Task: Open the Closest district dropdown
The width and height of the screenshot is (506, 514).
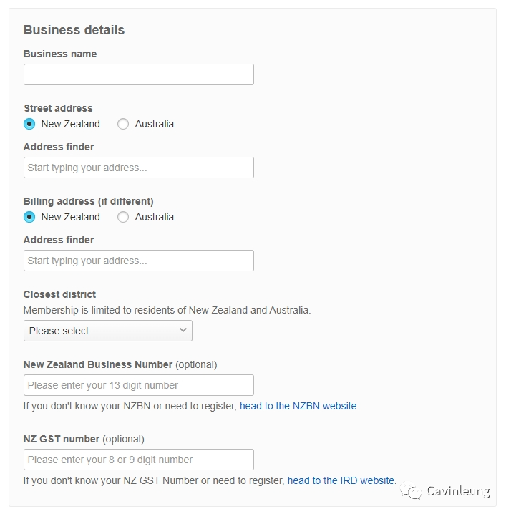Action: click(x=108, y=331)
